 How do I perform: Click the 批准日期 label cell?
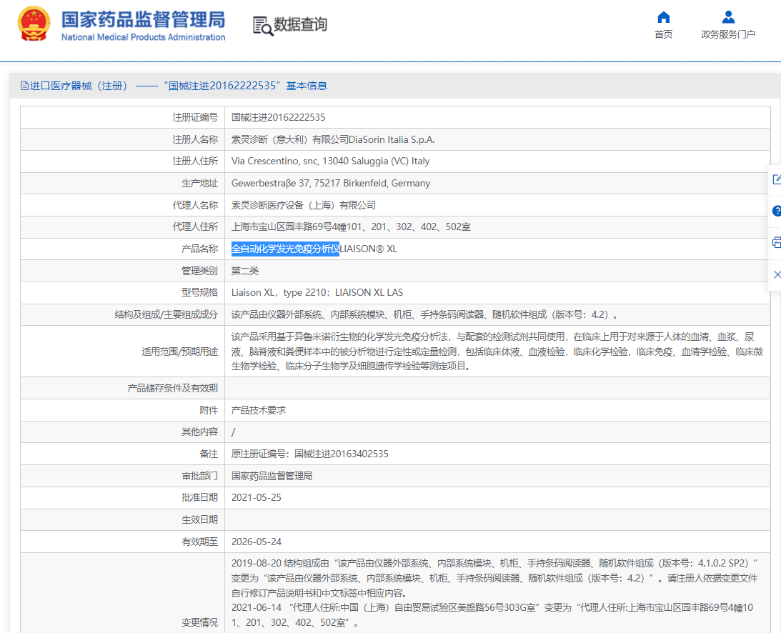[122, 497]
